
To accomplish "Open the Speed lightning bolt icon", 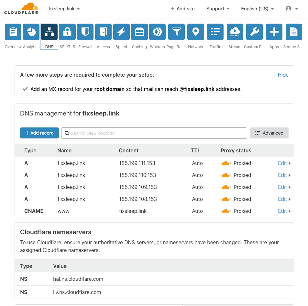I will (121, 32).
